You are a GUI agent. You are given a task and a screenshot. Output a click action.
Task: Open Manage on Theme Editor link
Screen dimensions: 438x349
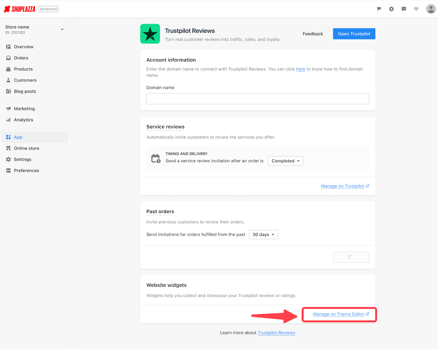[341, 314]
